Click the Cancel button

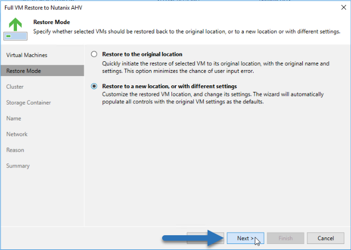[325, 238]
